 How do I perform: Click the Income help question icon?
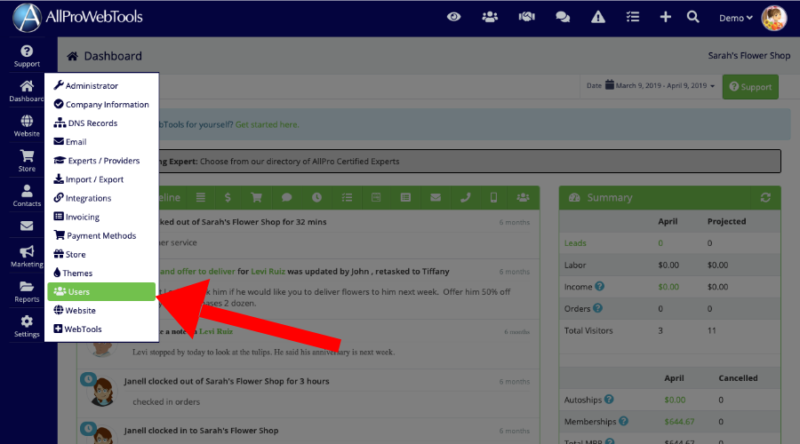click(599, 287)
